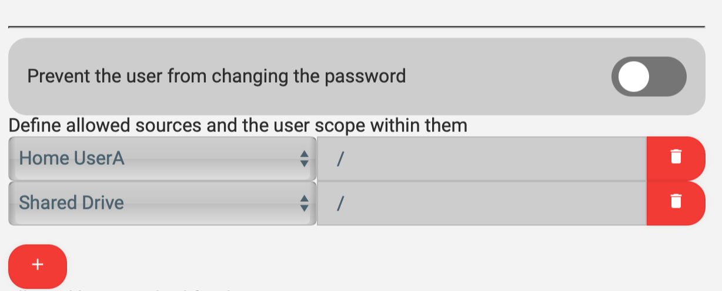This screenshot has width=722, height=291.
Task: Click the dark gray track of the toggle
Action: (669, 77)
